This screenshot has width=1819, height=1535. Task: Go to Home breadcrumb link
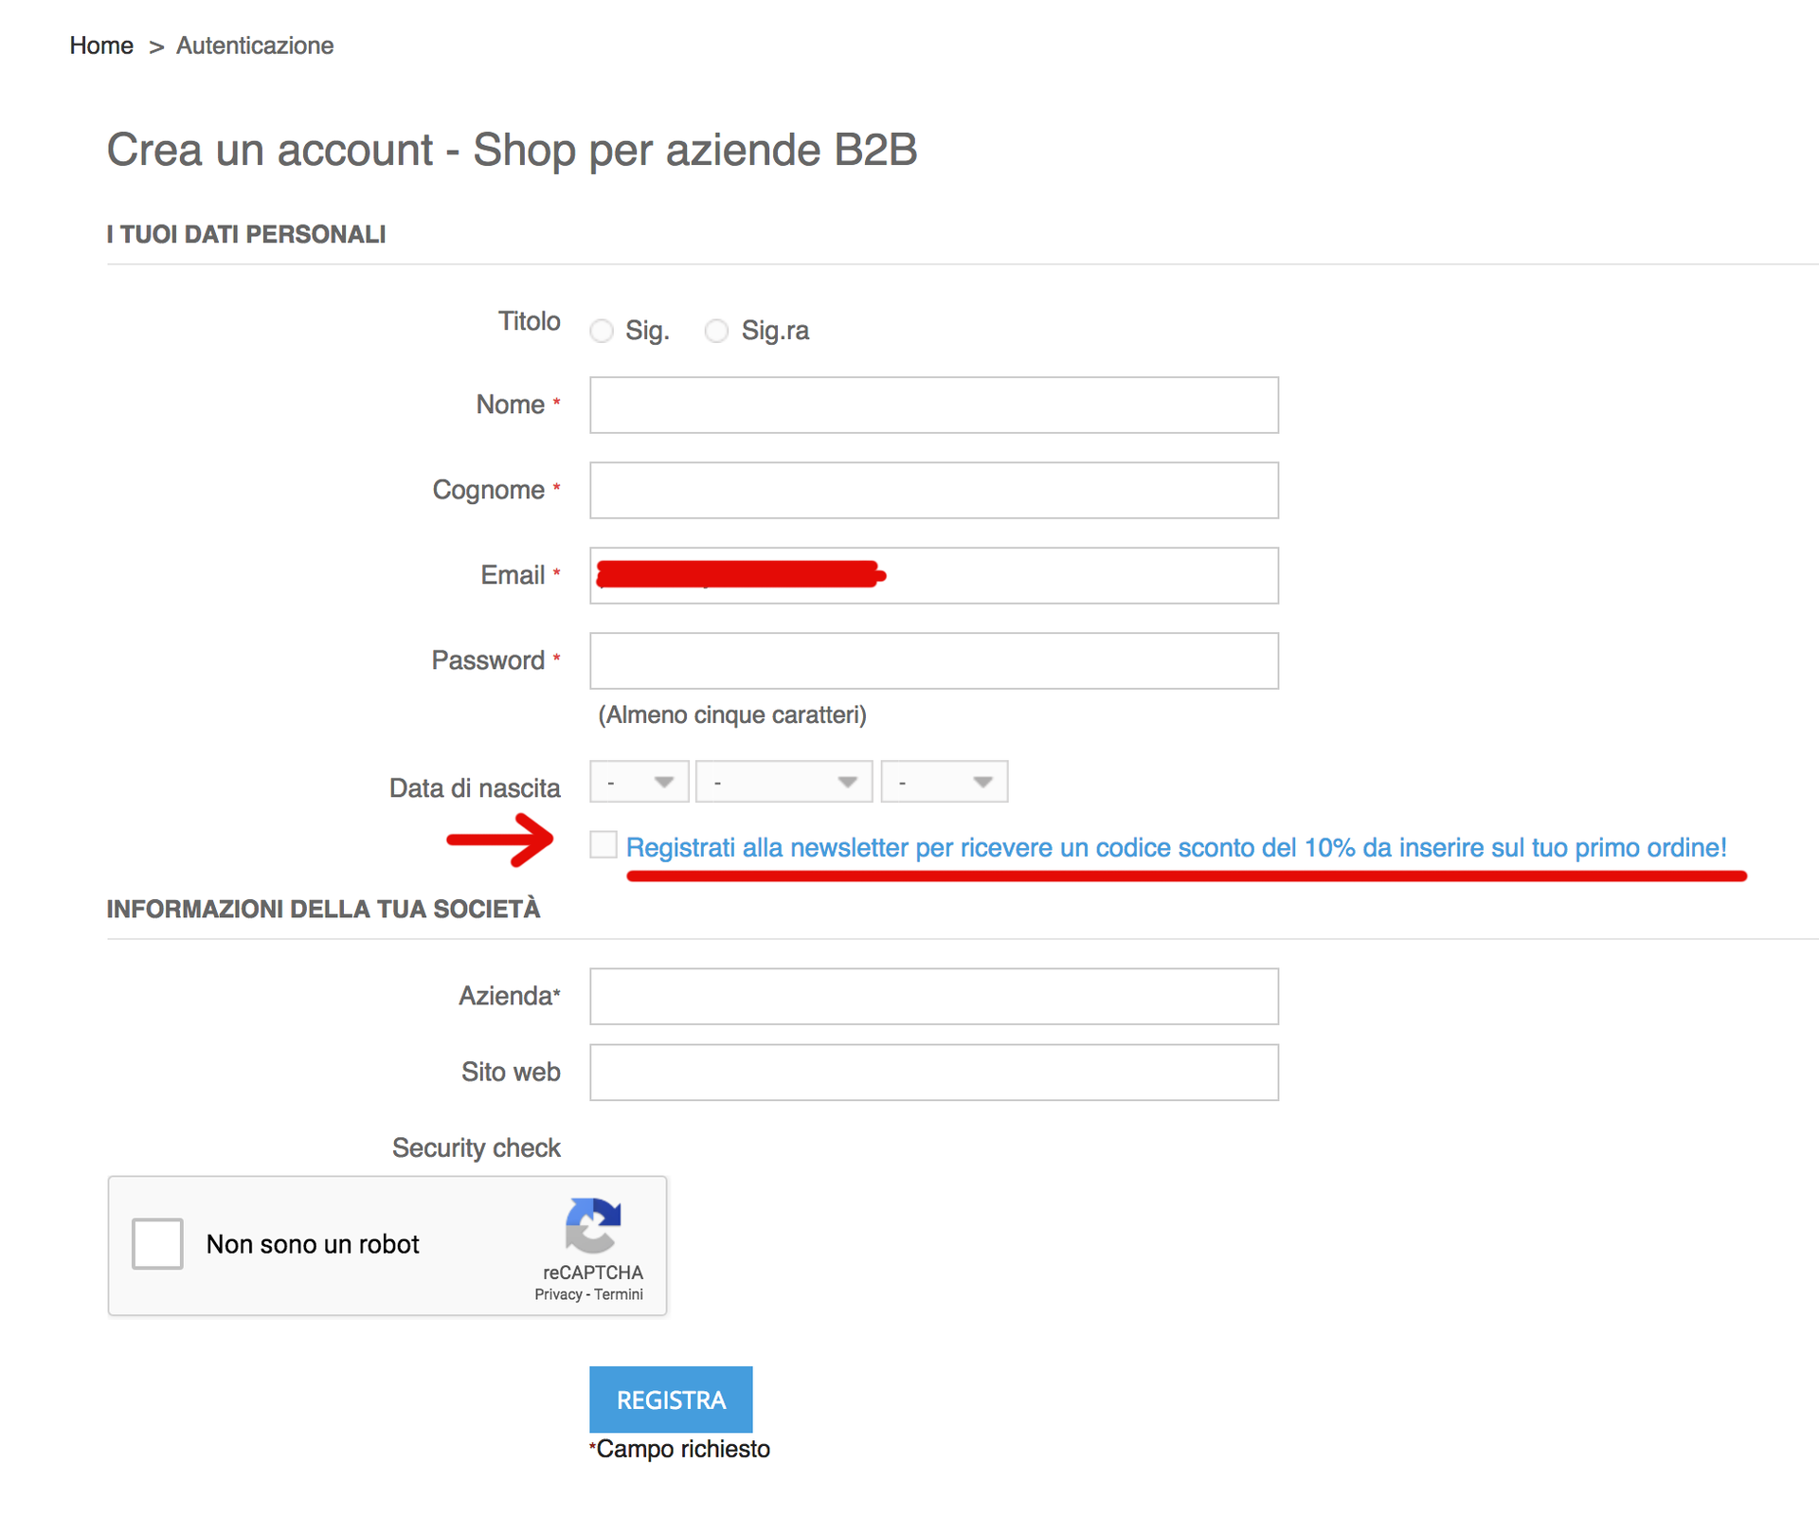[x=101, y=45]
